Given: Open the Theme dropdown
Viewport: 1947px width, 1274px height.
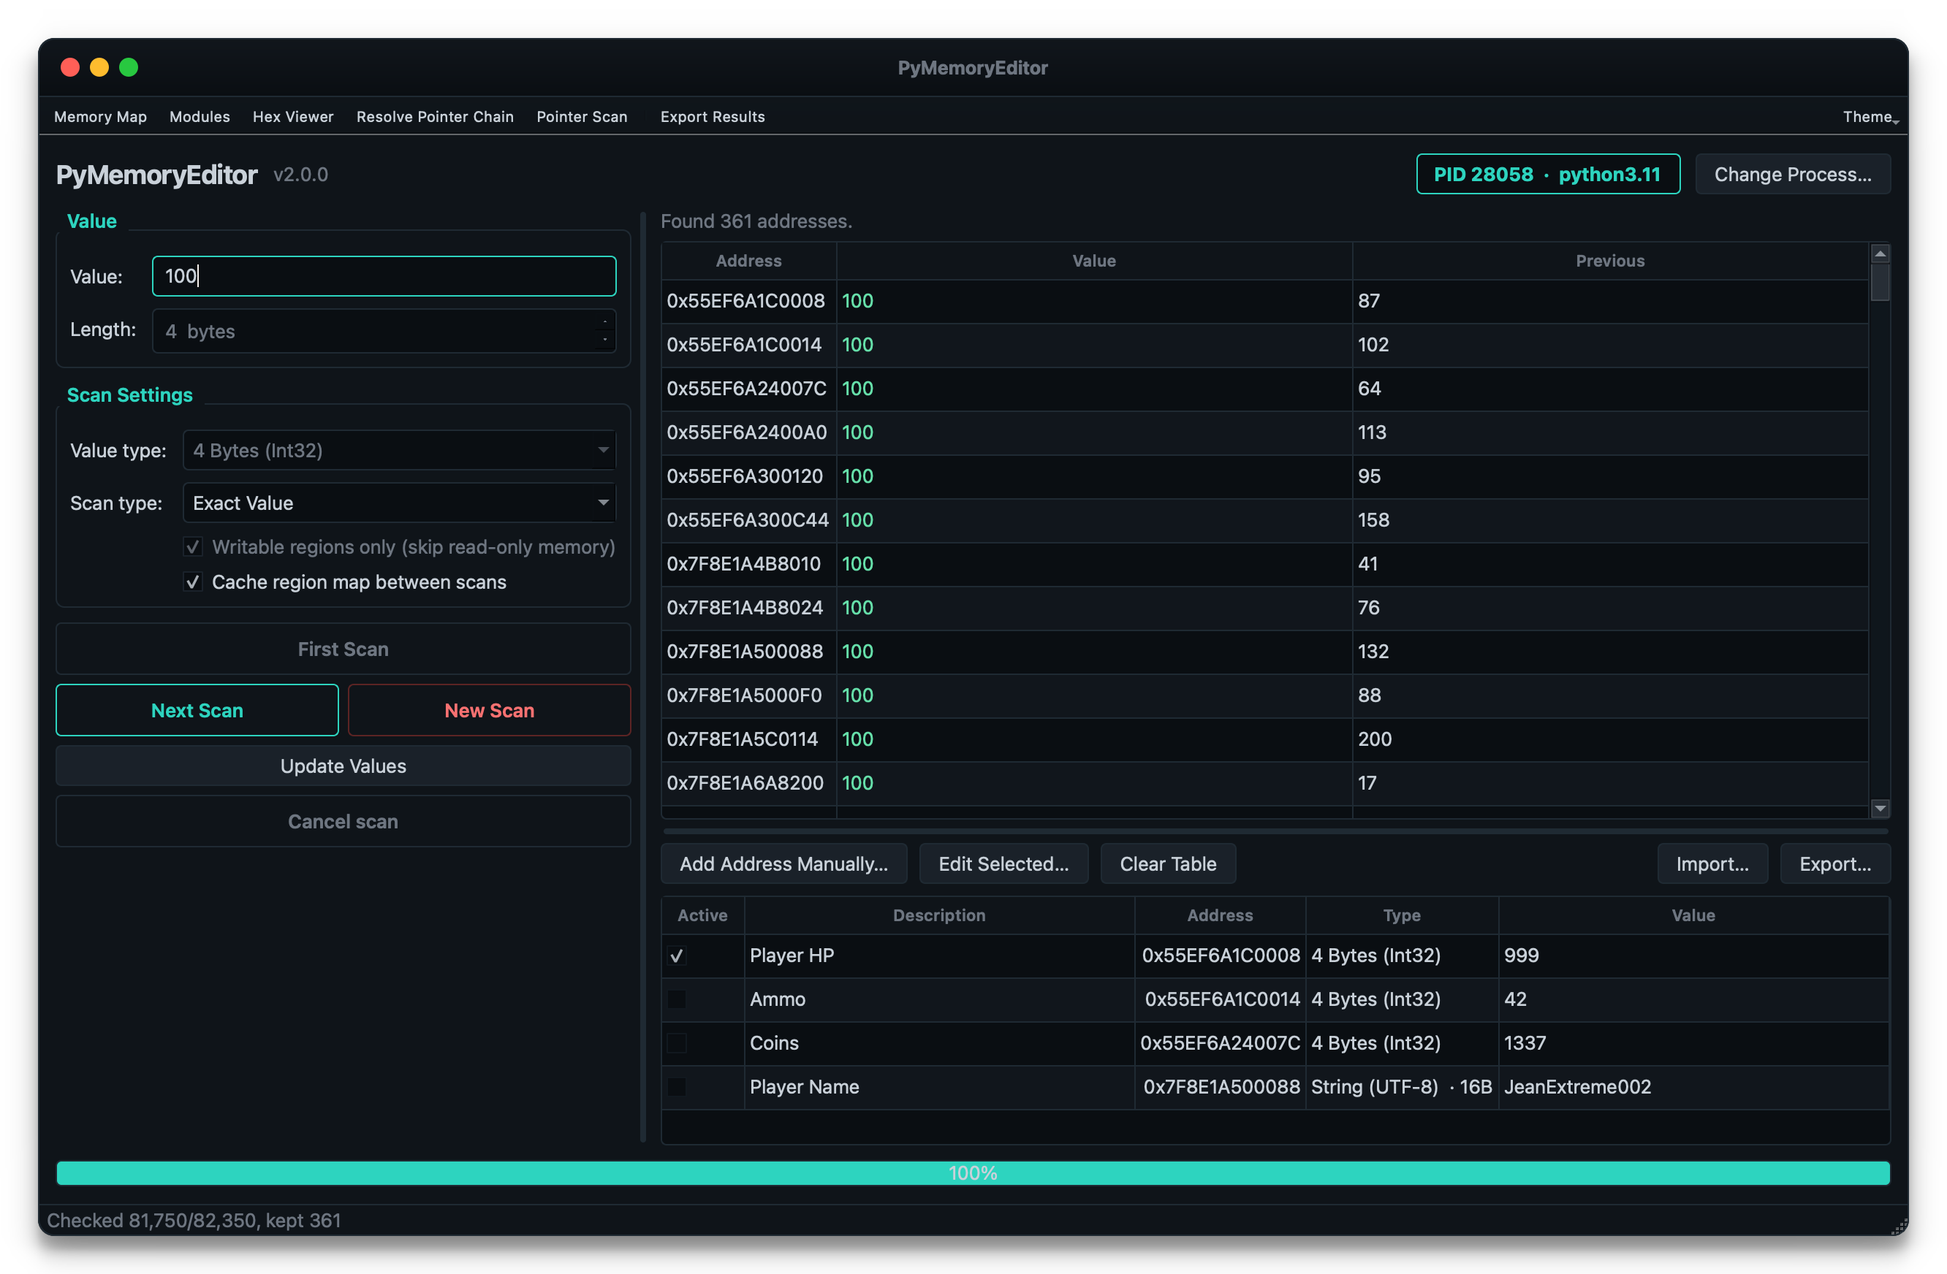Looking at the screenshot, I should pos(1870,116).
